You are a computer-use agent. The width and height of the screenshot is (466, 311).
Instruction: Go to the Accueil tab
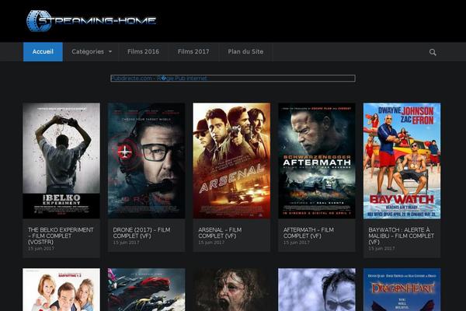coord(43,52)
